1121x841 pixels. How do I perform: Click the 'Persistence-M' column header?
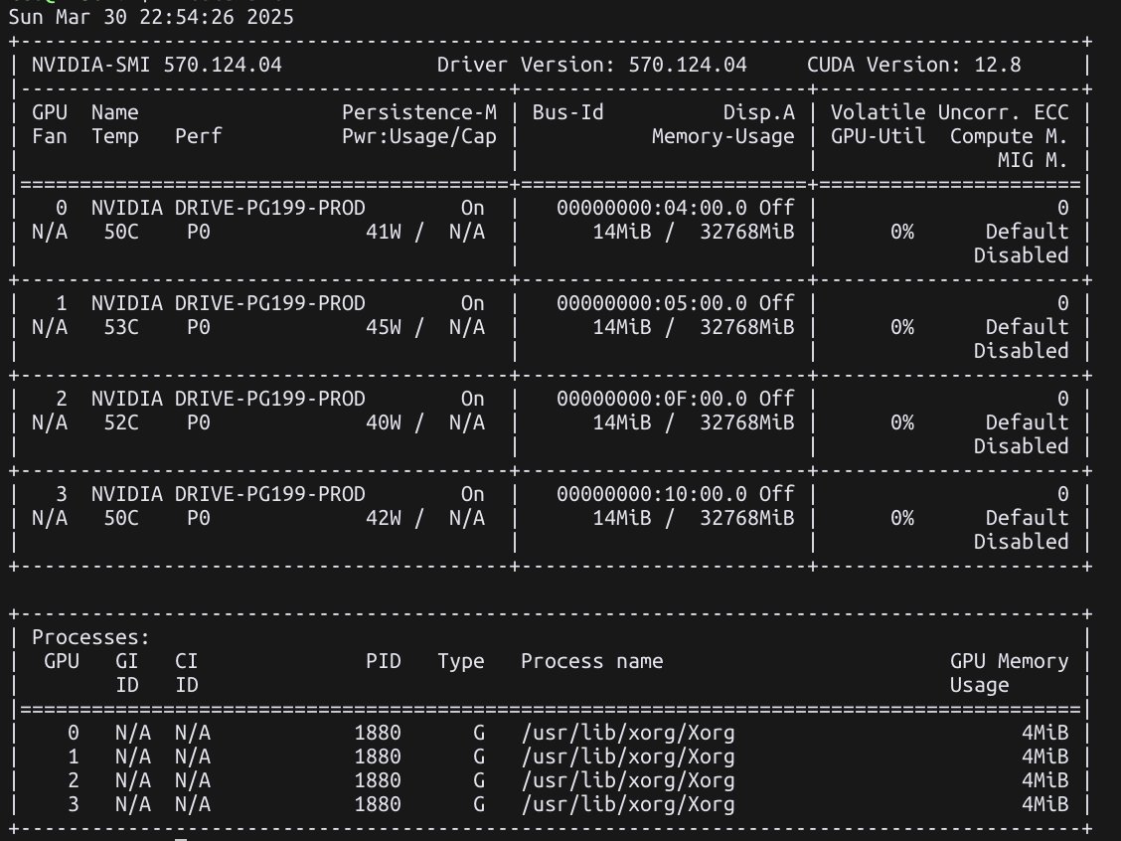419,113
